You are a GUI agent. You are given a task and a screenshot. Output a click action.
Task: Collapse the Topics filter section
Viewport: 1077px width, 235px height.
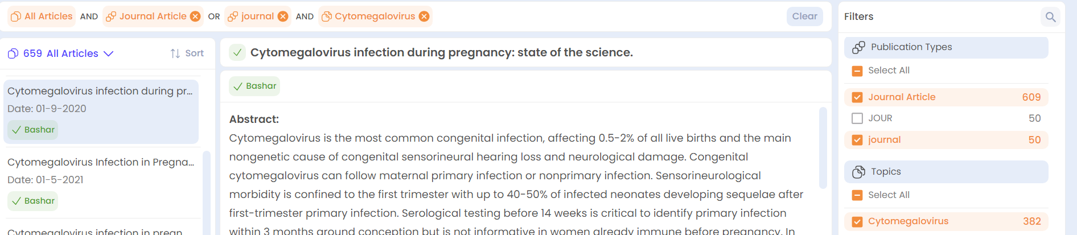tap(946, 172)
